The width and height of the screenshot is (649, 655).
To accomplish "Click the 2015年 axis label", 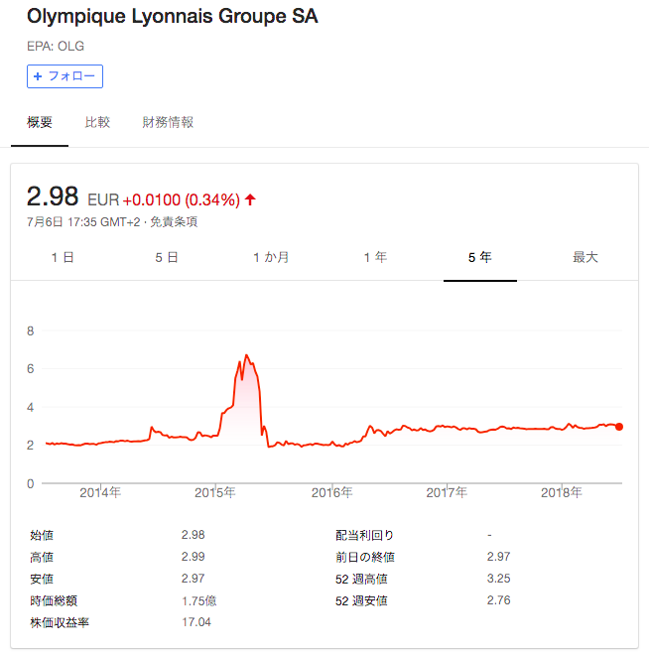I will click(x=215, y=493).
